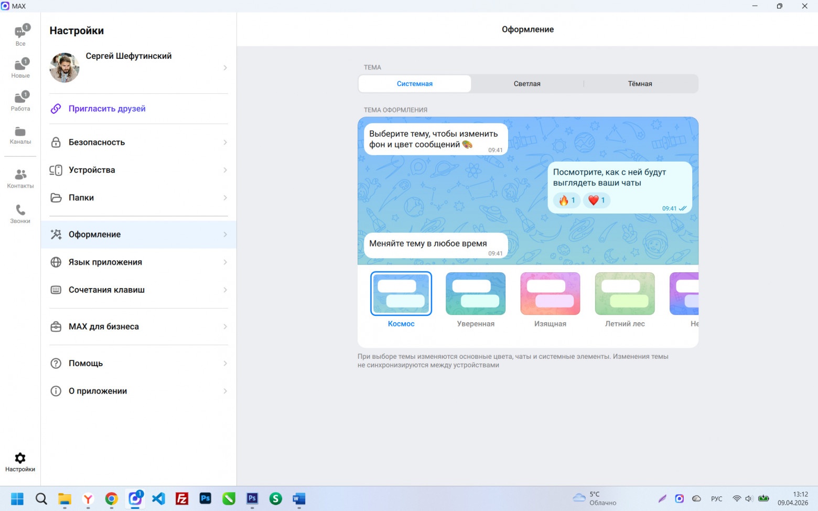
Task: Switch to the Светлая theme mode
Action: tap(527, 84)
